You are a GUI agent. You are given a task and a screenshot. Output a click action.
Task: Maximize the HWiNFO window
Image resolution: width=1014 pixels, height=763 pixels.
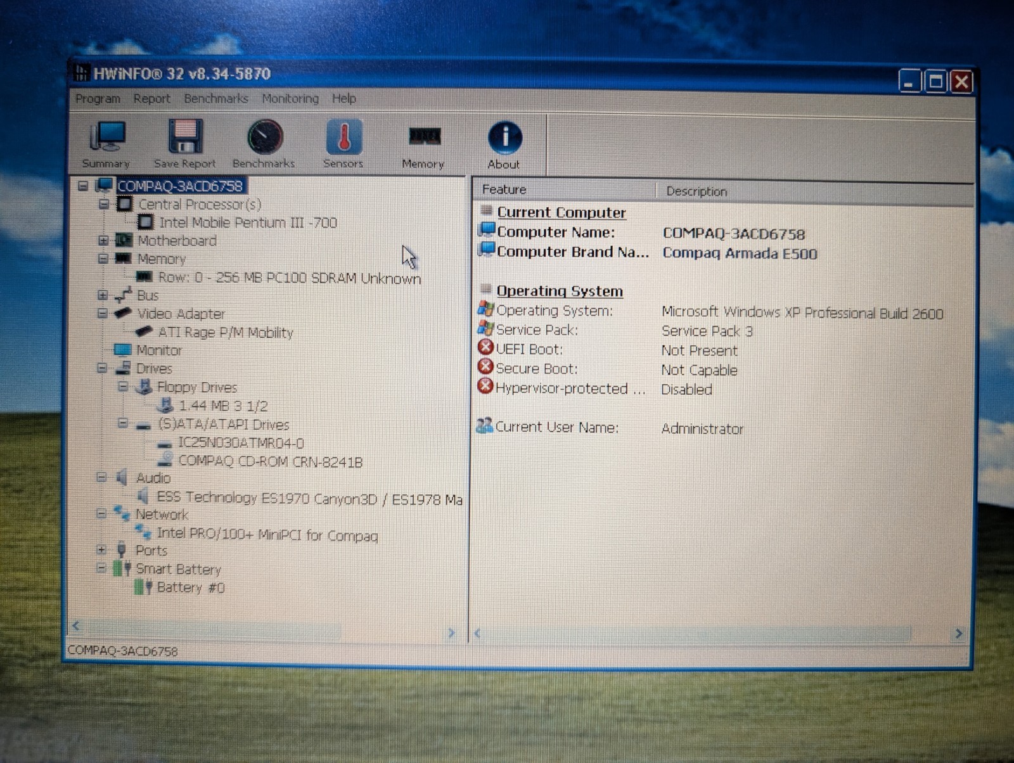[x=935, y=81]
